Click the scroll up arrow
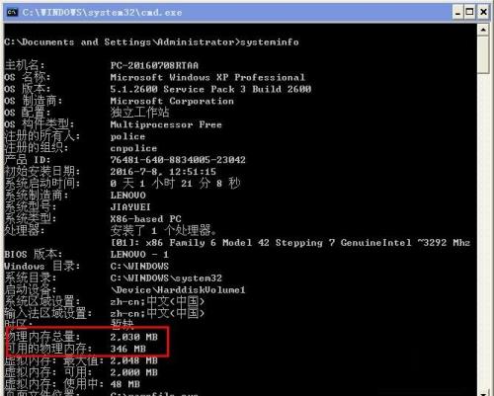This screenshot has height=396, width=494. point(483,30)
